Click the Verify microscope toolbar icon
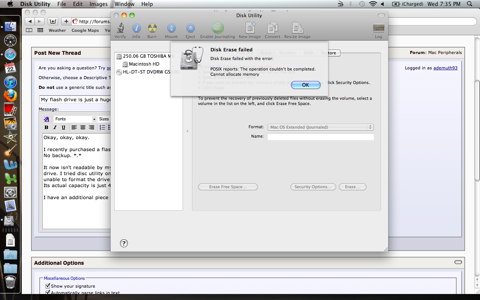Screen dimensions: 480x300 [x=120, y=28]
